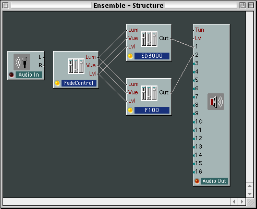
Task: Toggle the Audio Out status lamp
Action: (197, 181)
